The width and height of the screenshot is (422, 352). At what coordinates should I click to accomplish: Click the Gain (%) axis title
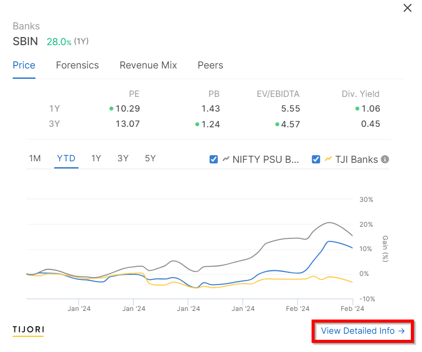coord(386,249)
